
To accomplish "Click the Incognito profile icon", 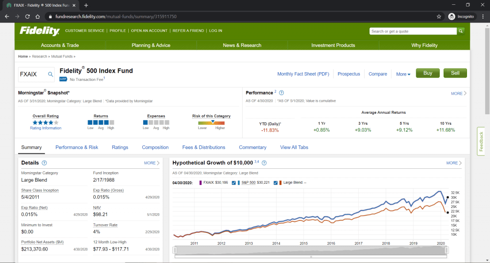I will [x=451, y=17].
